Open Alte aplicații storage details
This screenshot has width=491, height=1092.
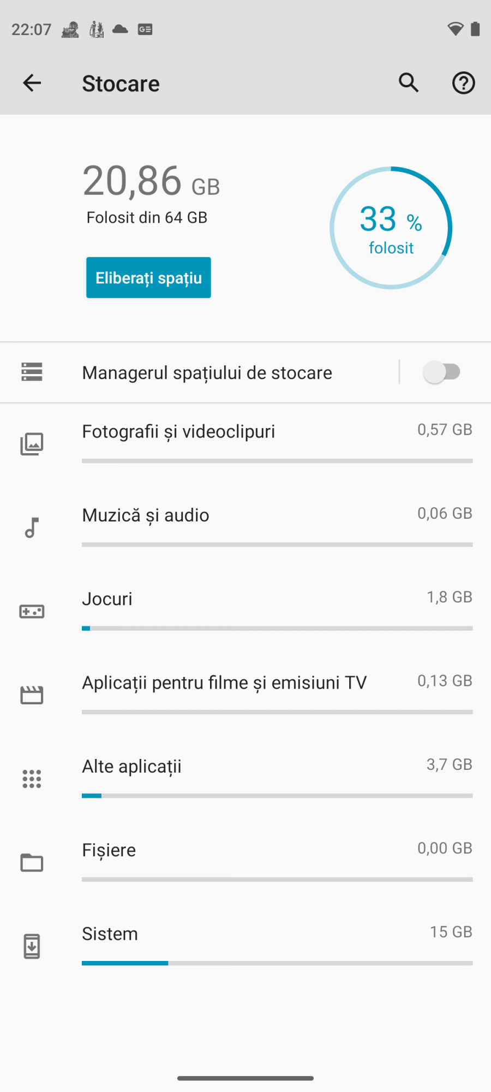(132, 767)
